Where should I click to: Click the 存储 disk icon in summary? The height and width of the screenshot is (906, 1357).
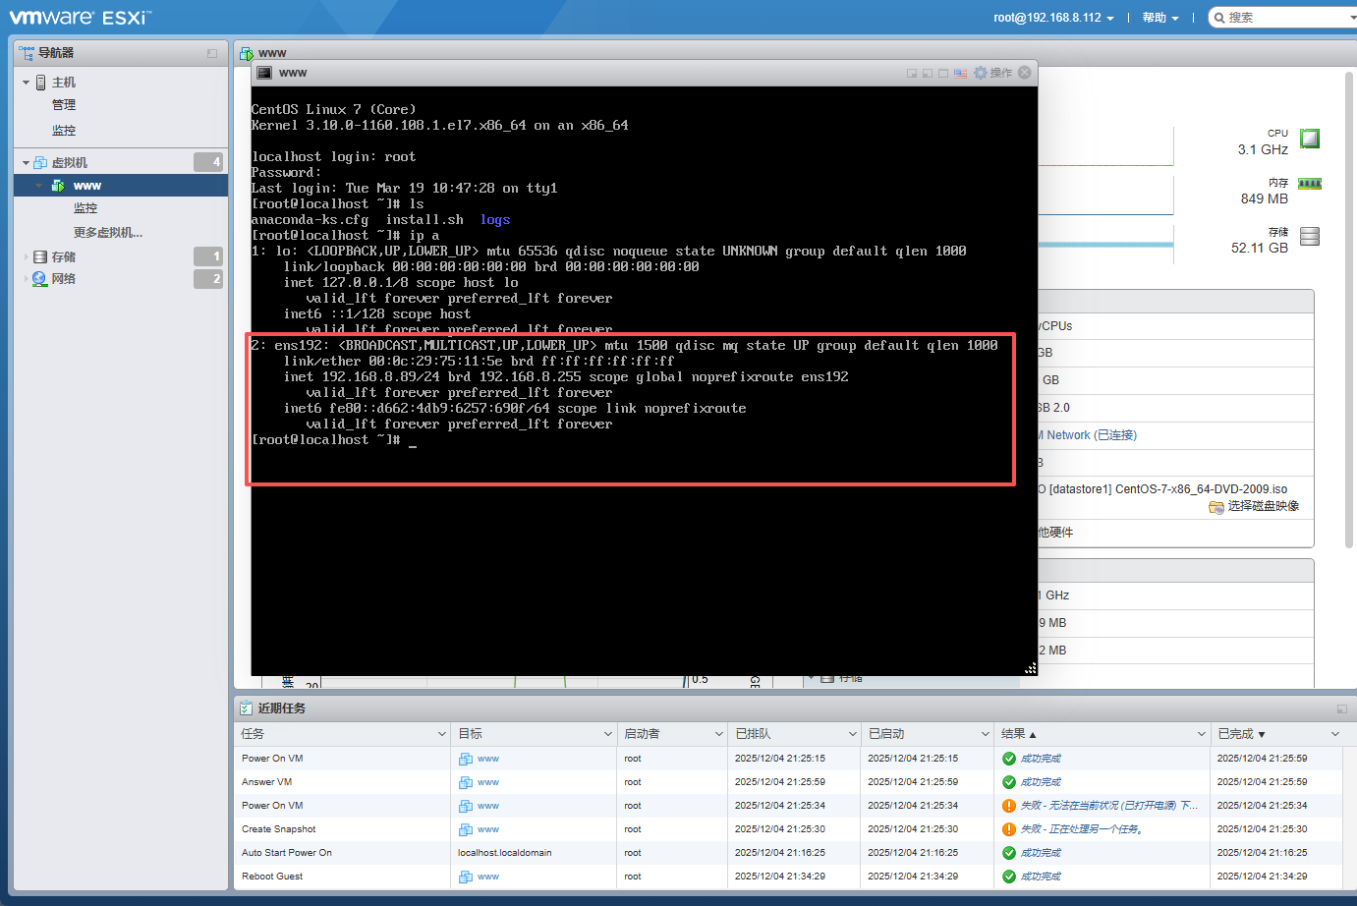point(1310,236)
